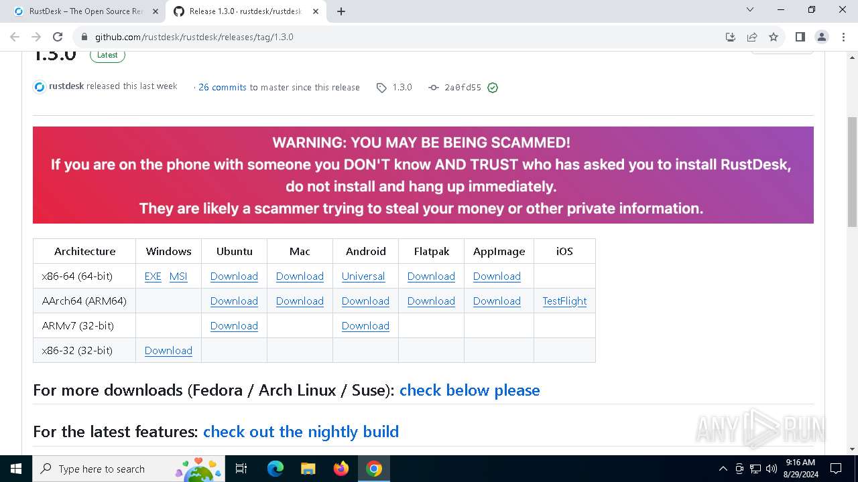Download Windows x86-64 EXE installer
Screen dimensions: 858x482
tap(153, 276)
